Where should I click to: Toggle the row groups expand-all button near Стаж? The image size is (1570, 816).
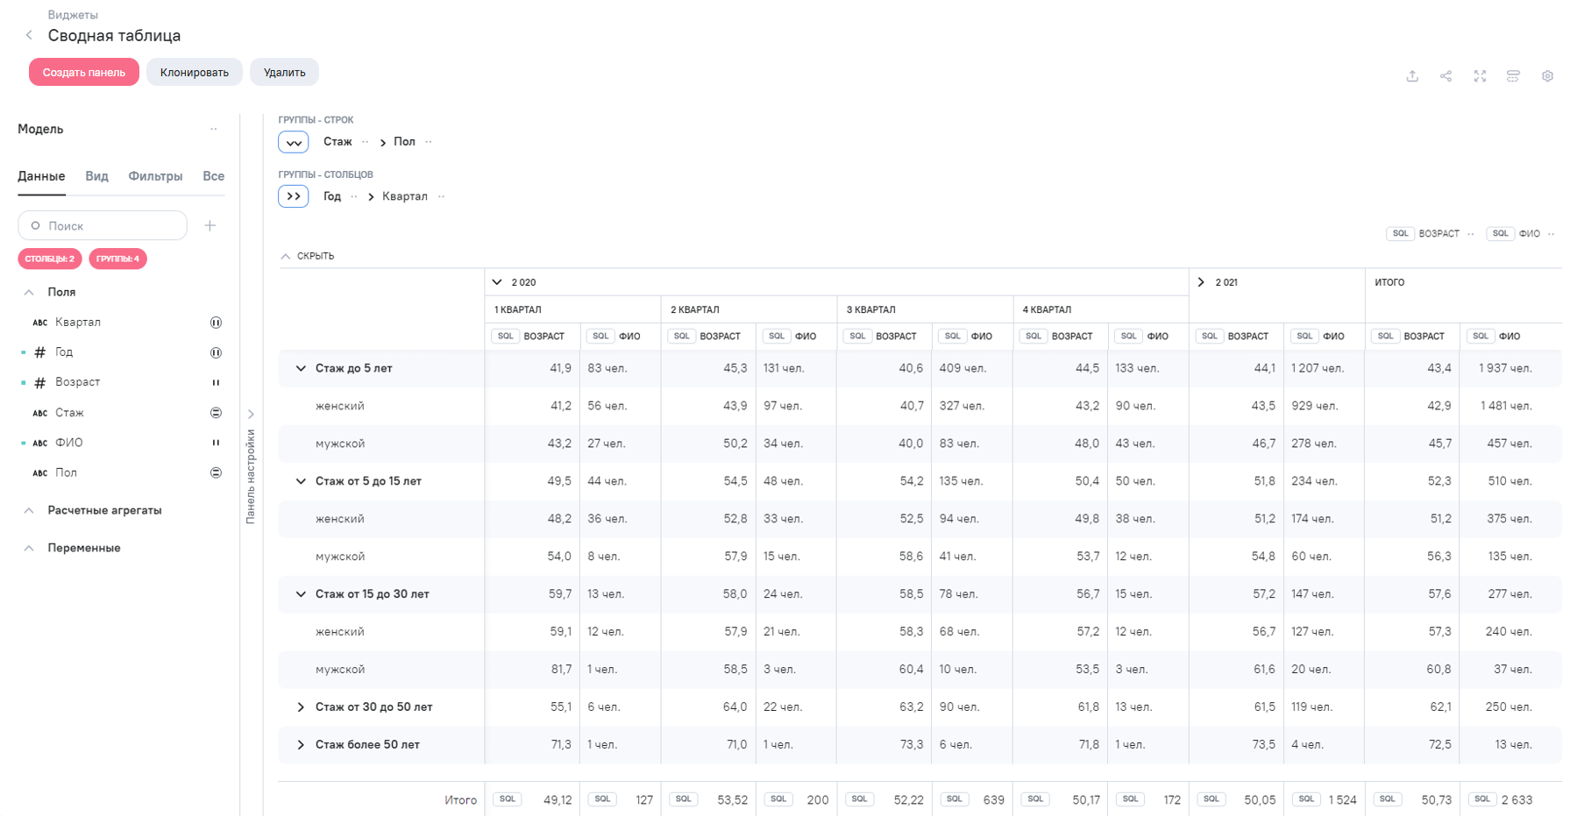294,142
